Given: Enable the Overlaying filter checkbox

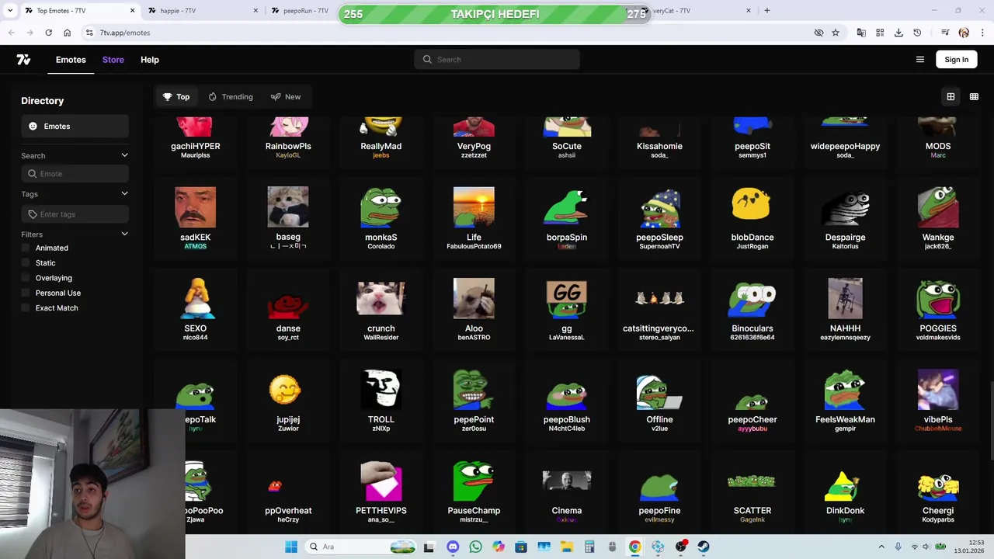Looking at the screenshot, I should click(x=26, y=278).
